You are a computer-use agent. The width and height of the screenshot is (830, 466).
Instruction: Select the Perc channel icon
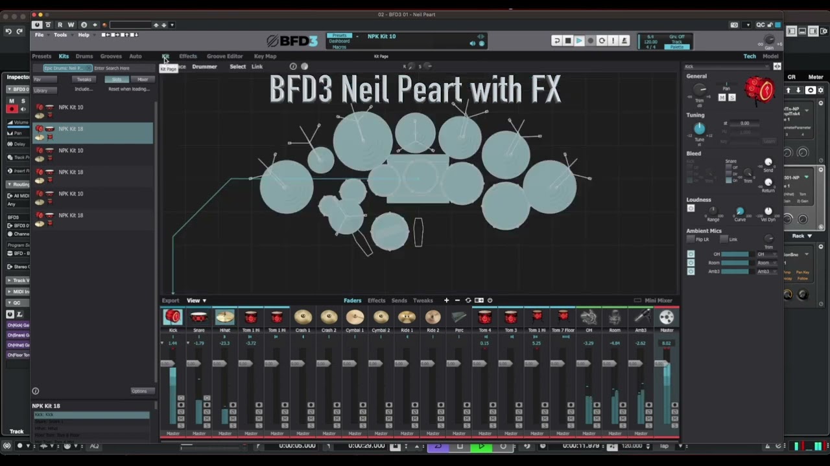[459, 317]
